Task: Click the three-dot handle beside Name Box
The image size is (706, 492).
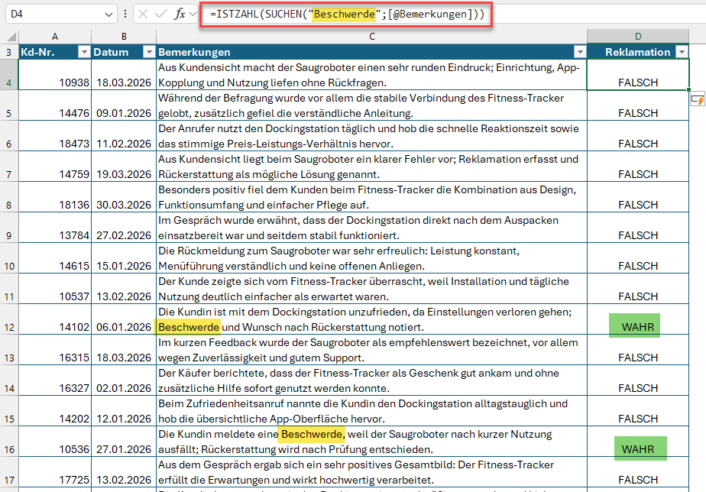Action: click(x=125, y=14)
